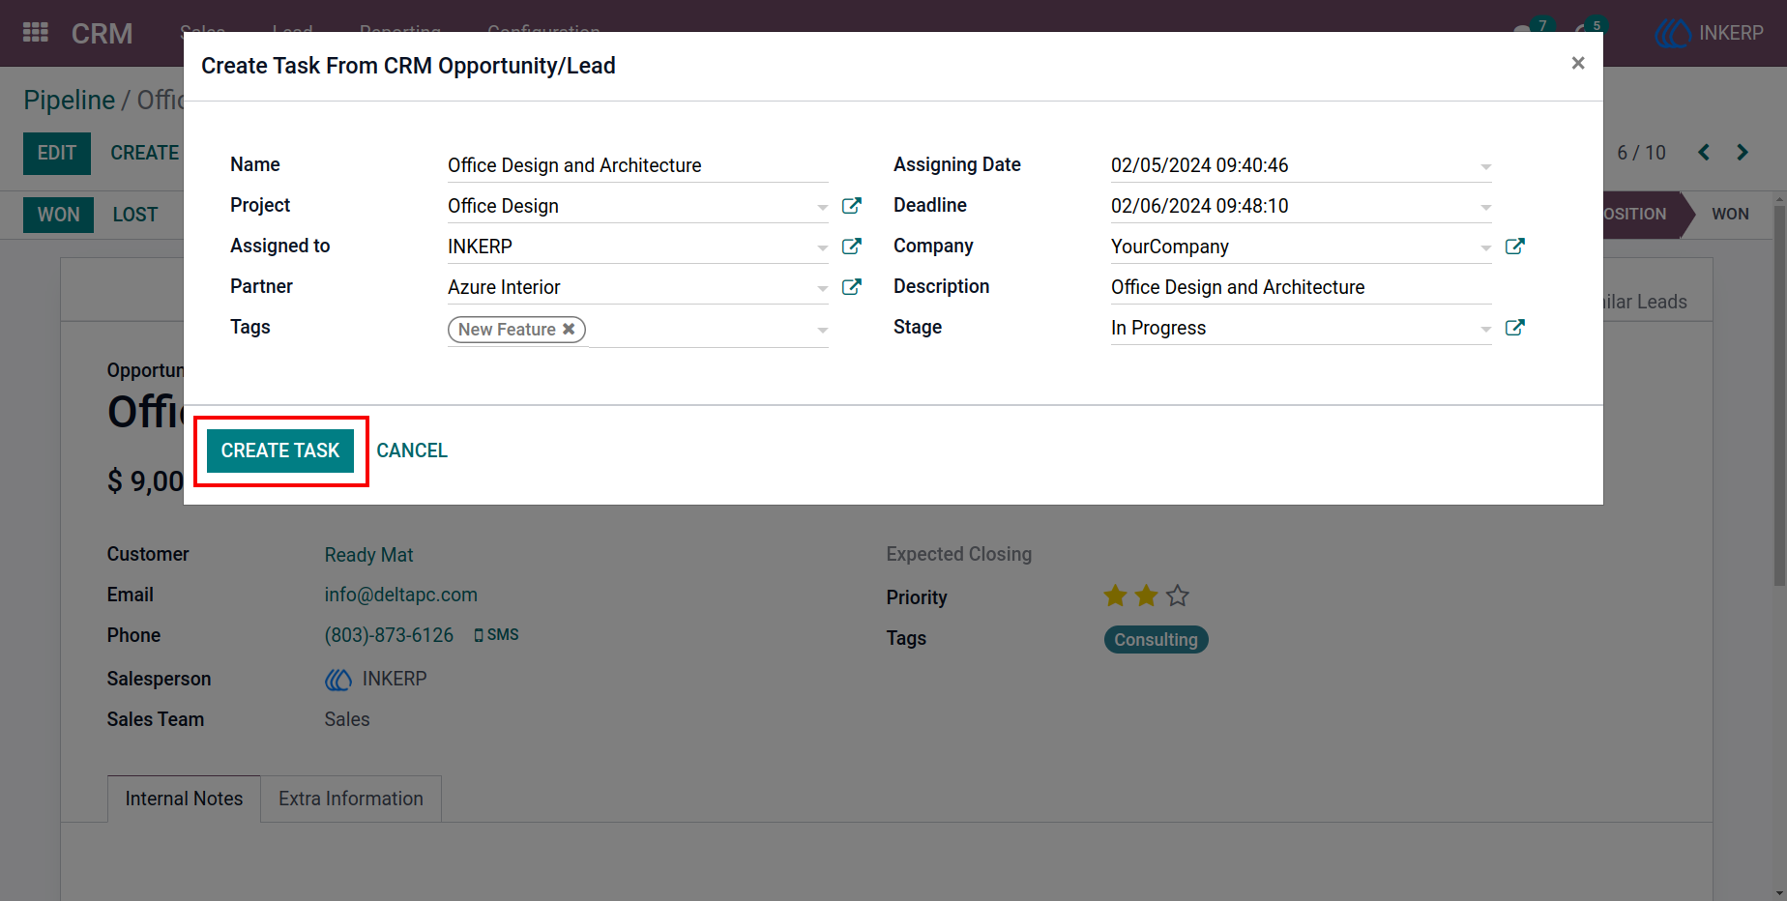The height and width of the screenshot is (901, 1787).
Task: Expand the Stage dropdown
Action: click(1485, 329)
